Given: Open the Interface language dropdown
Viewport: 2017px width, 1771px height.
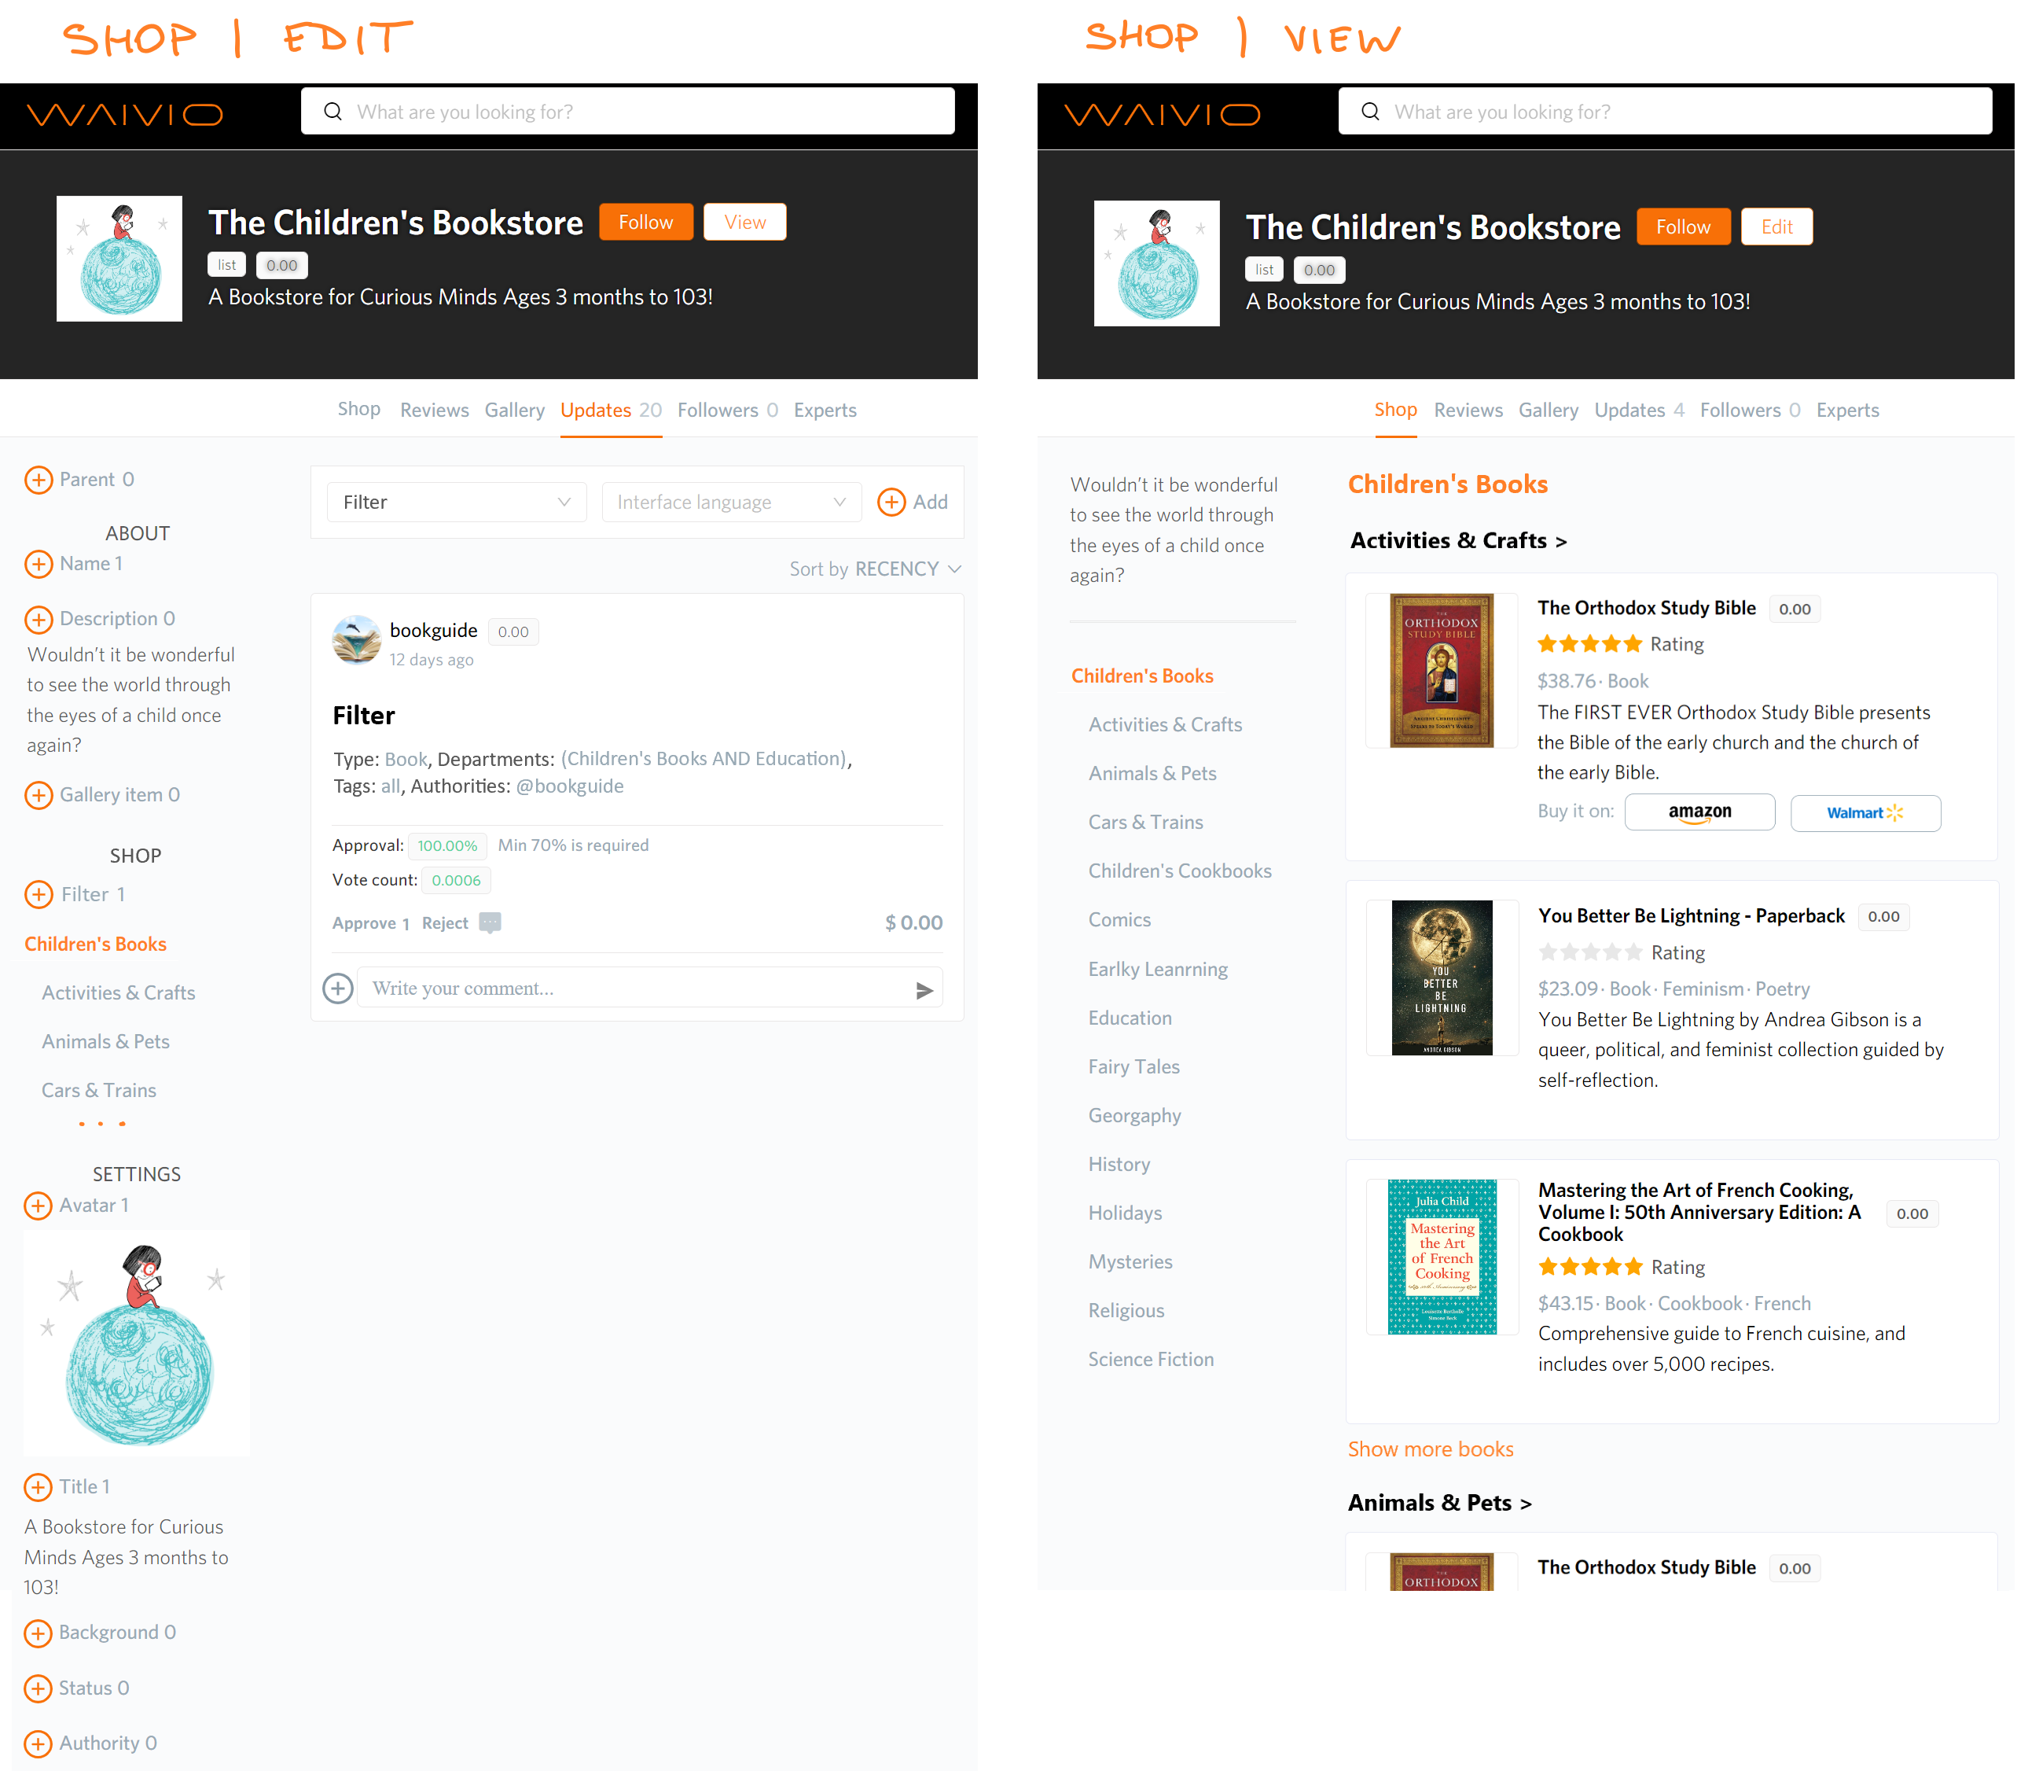Looking at the screenshot, I should click(x=731, y=503).
